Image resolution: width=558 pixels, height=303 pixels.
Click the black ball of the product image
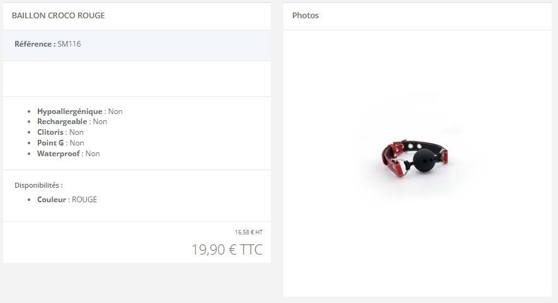coord(423,160)
